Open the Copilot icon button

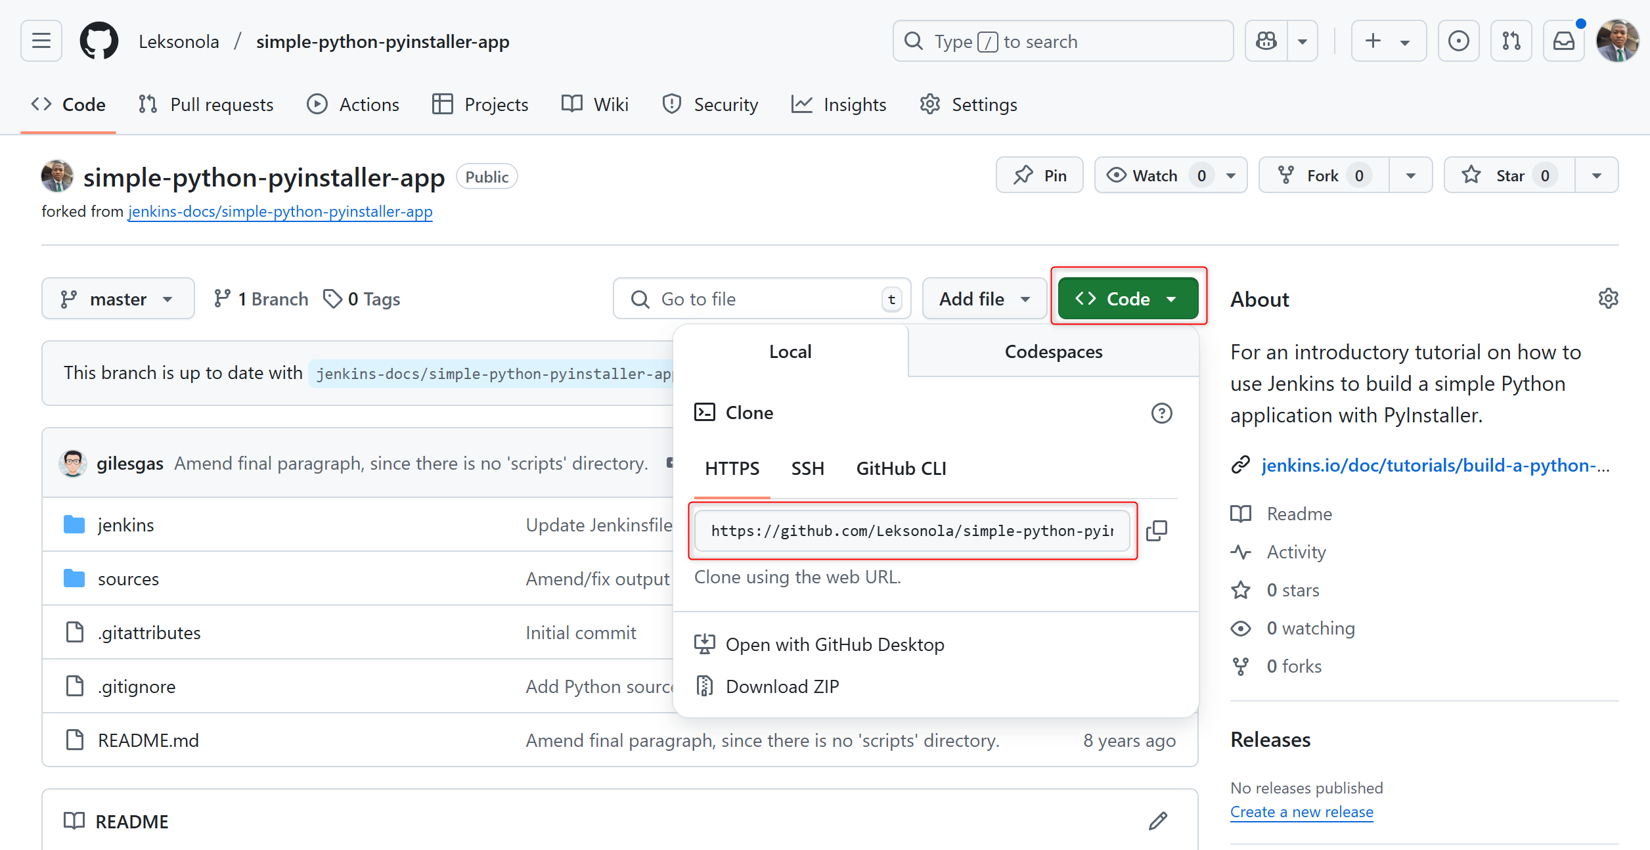1266,41
